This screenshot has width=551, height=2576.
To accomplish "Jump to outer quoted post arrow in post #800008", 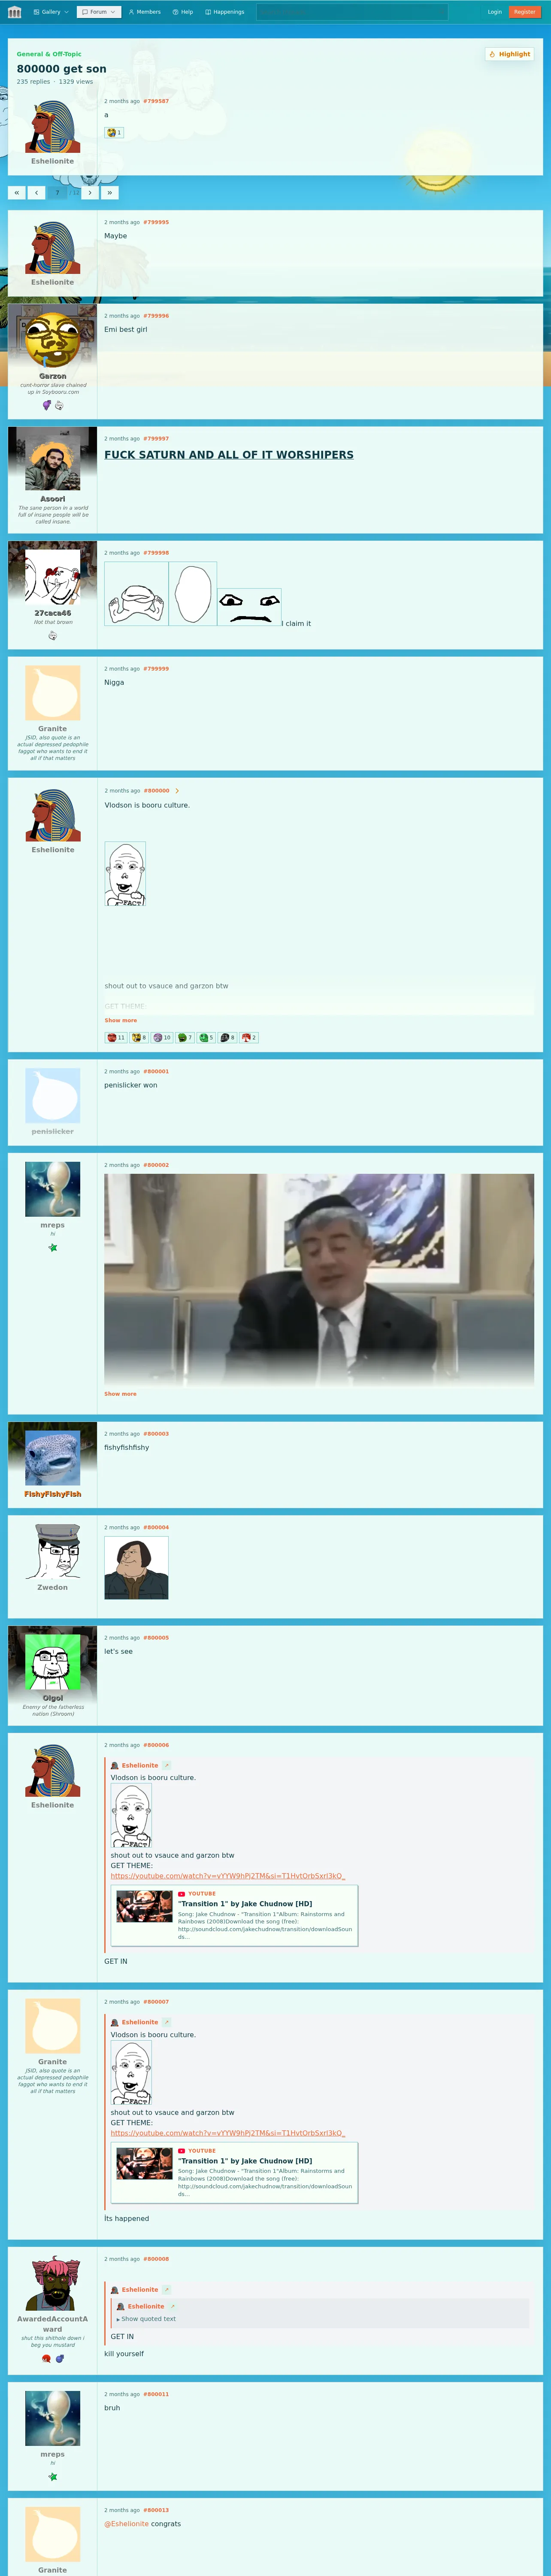I will tap(166, 2290).
